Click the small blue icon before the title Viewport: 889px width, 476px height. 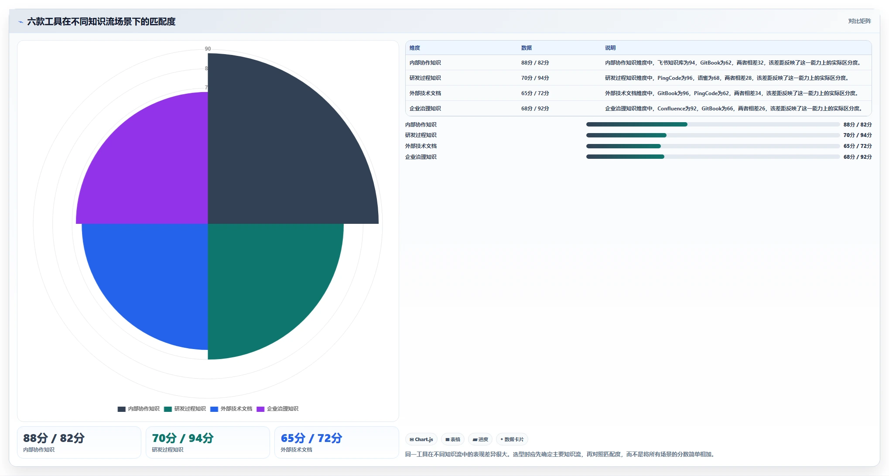(x=21, y=22)
